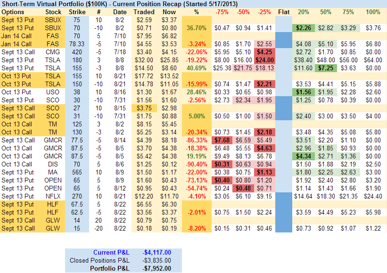This screenshot has height=273, width=387.
Task: Click the green-highlighted $4.34 cell
Action: click(306, 156)
